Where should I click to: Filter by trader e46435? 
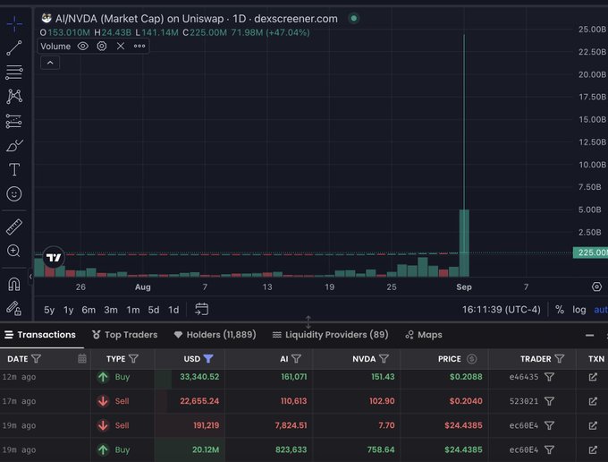(549, 377)
